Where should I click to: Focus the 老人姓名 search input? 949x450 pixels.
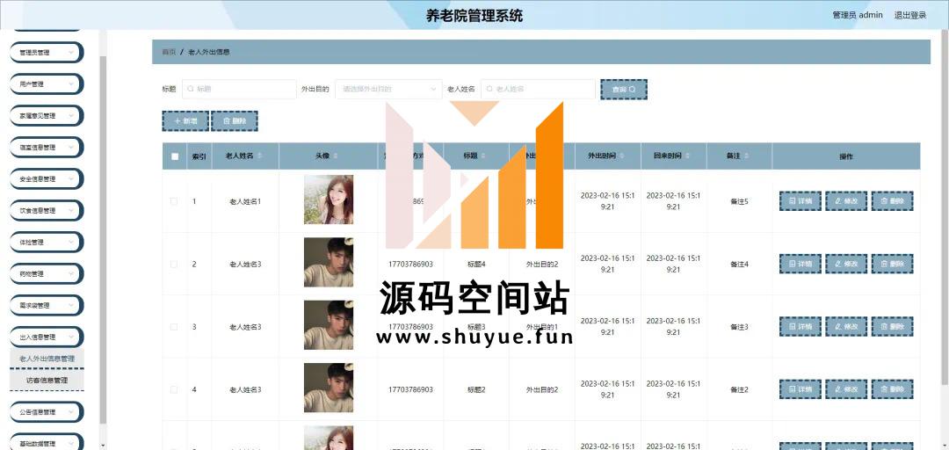[x=538, y=89]
